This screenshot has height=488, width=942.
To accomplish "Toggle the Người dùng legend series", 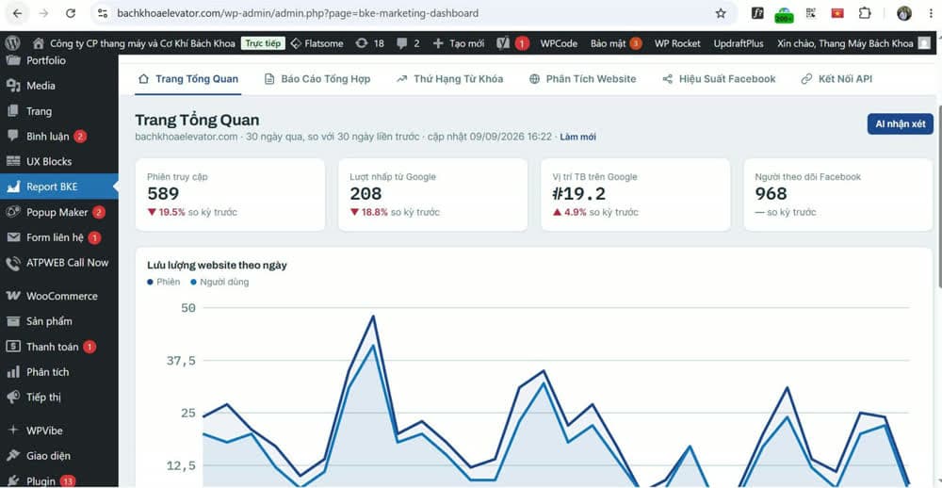I will click(x=219, y=282).
